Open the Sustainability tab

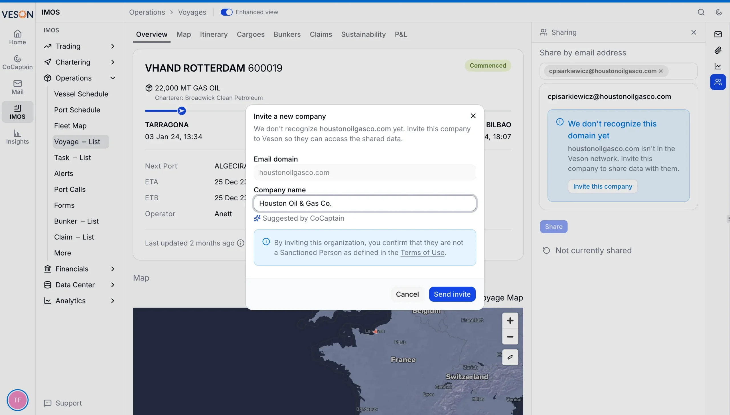363,34
